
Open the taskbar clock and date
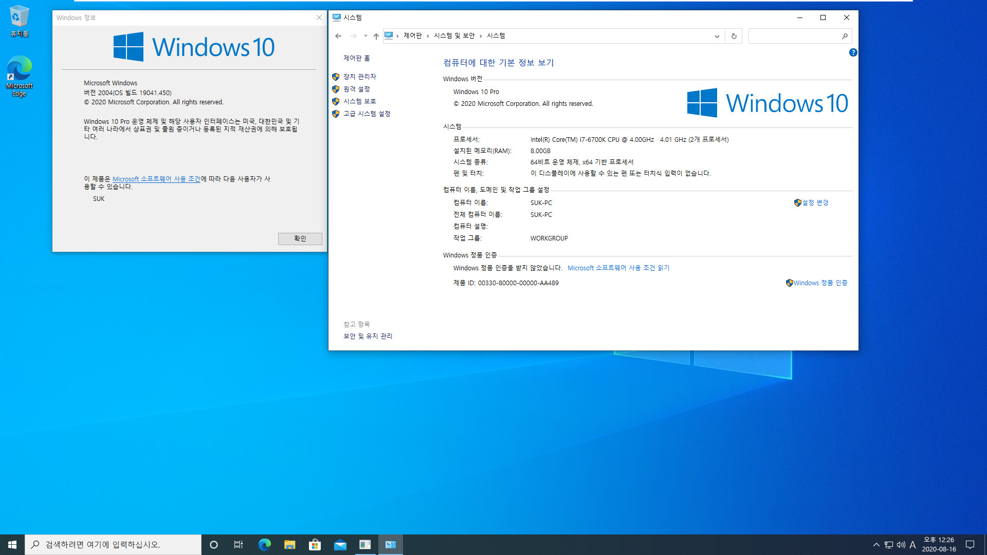click(939, 545)
